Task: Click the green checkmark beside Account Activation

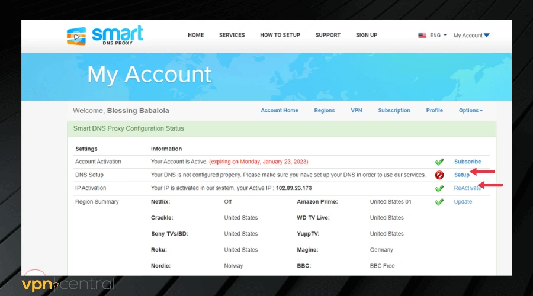Action: [x=439, y=162]
